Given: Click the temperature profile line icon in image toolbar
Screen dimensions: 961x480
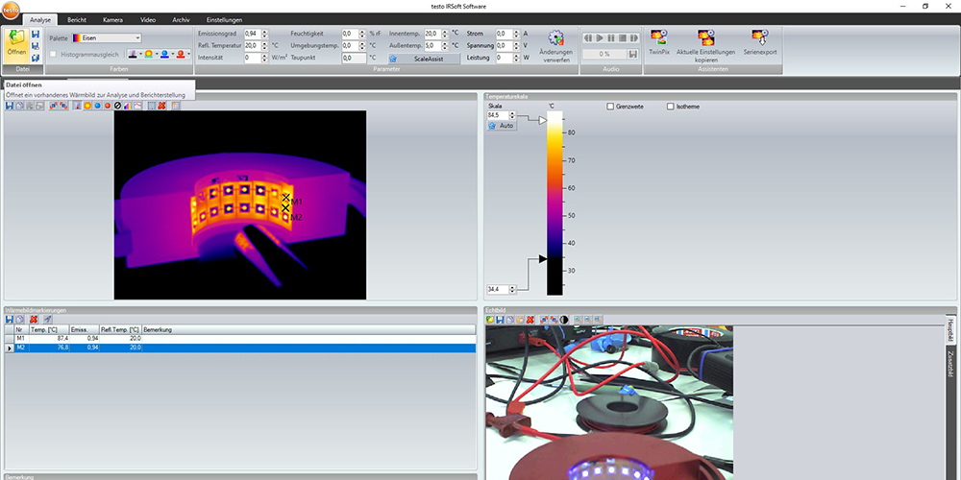Looking at the screenshot, I should coord(137,106).
